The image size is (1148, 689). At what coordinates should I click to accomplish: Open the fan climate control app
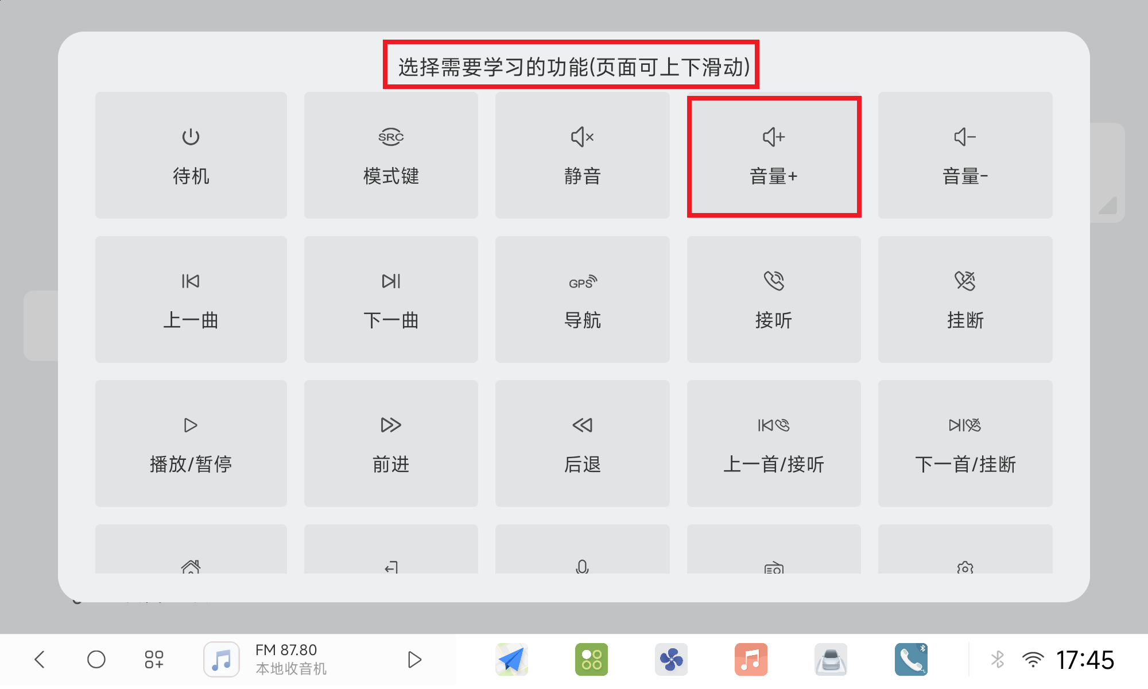pos(671,659)
